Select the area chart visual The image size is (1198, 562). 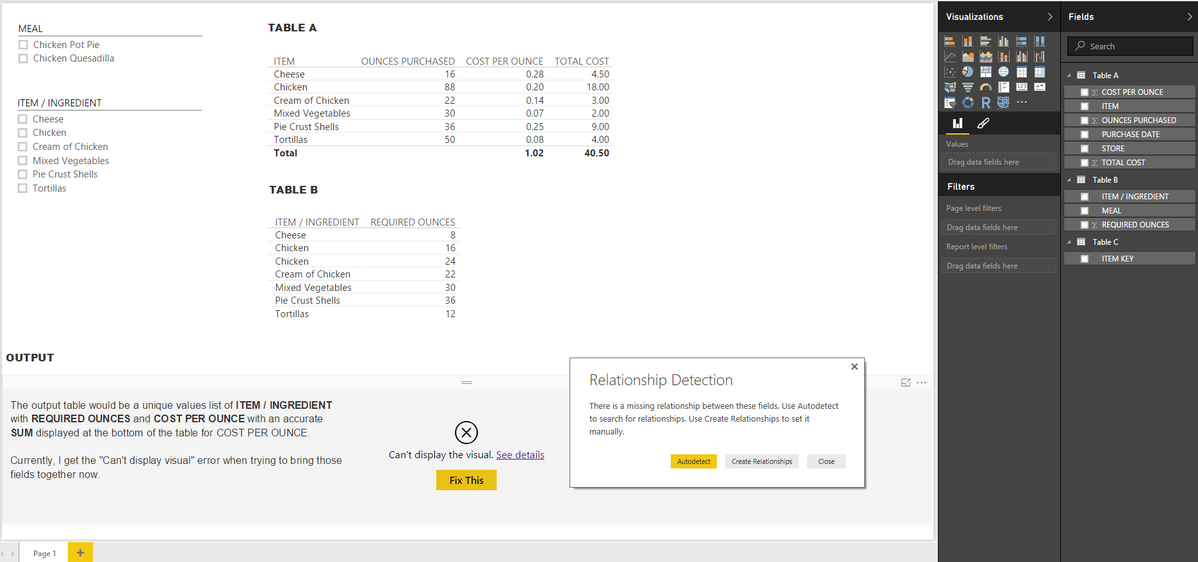click(968, 57)
